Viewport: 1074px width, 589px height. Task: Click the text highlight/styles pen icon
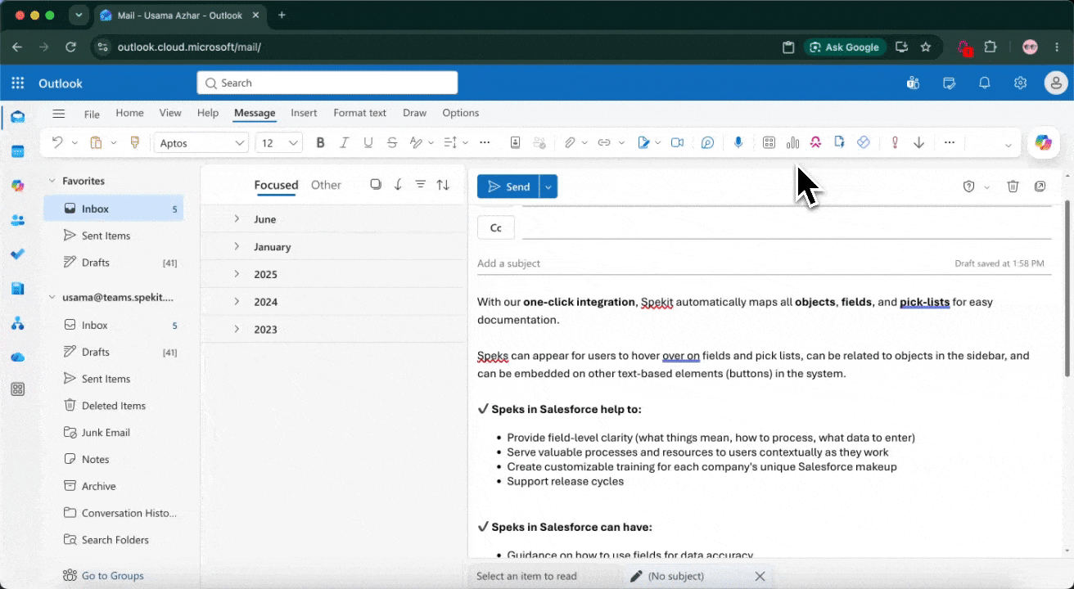[416, 143]
